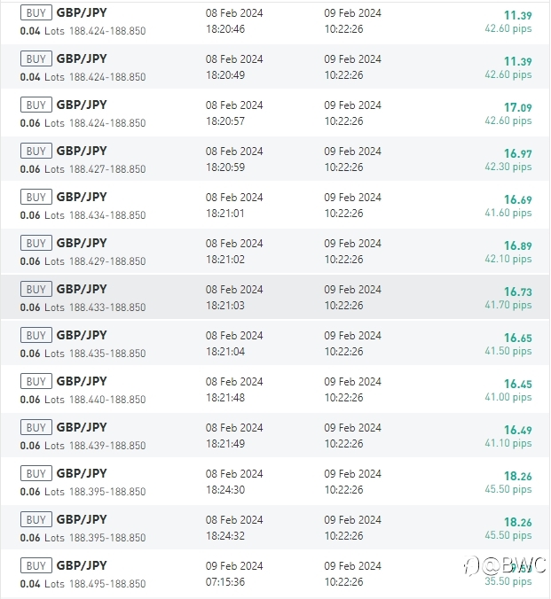
Task: Click price range 188.440-188.850
Action: coord(107,400)
